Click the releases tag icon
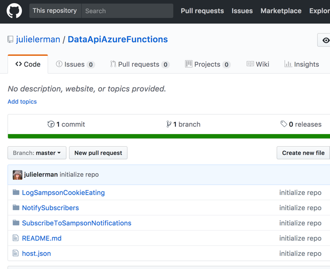The width and height of the screenshot is (330, 269). pos(284,124)
